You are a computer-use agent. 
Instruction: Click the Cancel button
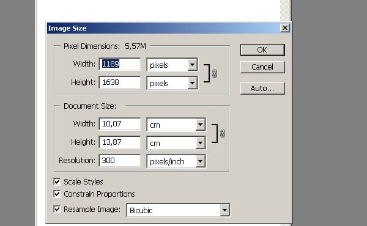click(262, 67)
